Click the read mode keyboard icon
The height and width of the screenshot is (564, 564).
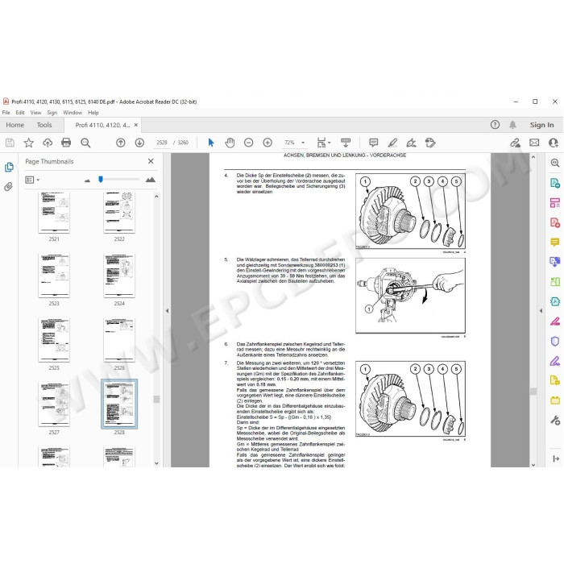pyautogui.click(x=346, y=143)
